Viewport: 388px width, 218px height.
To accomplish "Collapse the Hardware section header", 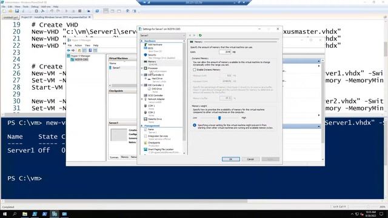I will (142, 41).
